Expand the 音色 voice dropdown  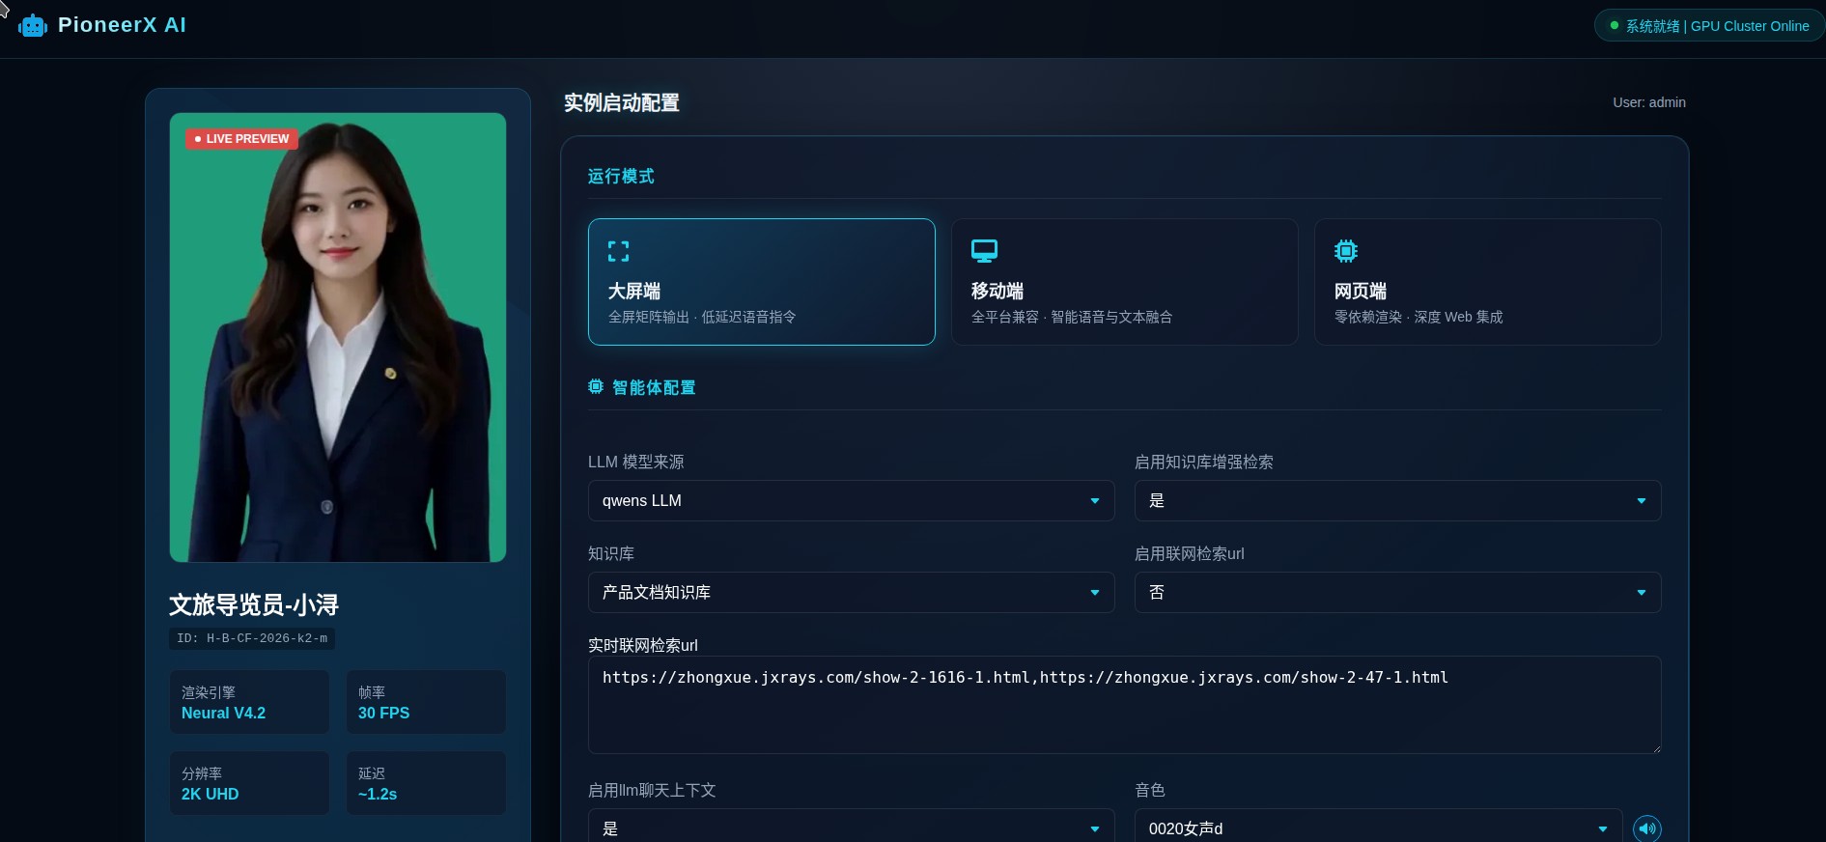[1377, 828]
